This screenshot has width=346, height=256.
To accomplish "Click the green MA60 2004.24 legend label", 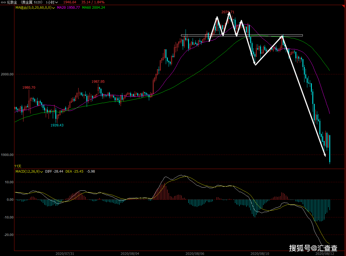I will coord(93,8).
